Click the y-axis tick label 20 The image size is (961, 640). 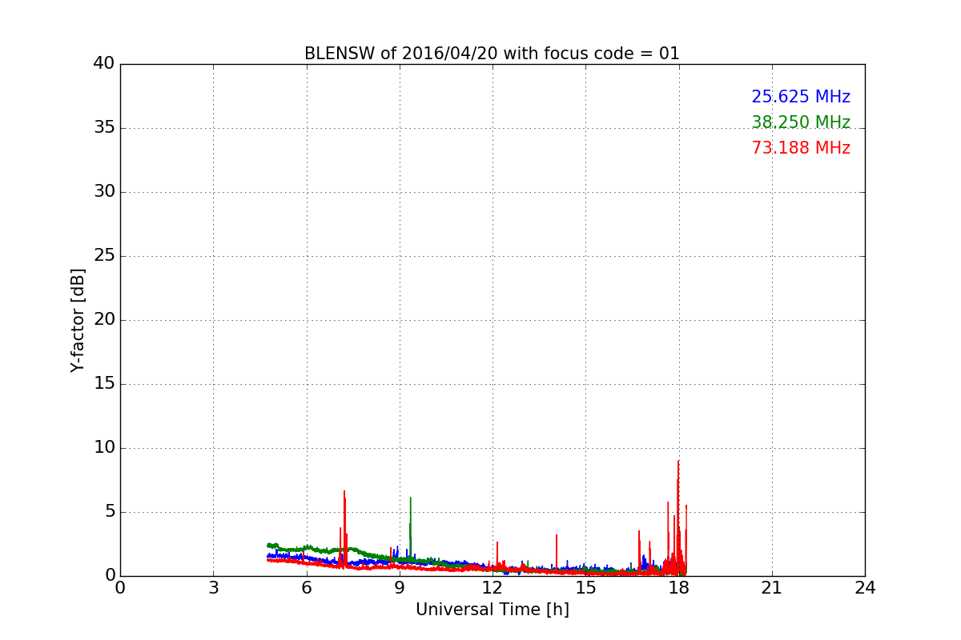click(104, 320)
